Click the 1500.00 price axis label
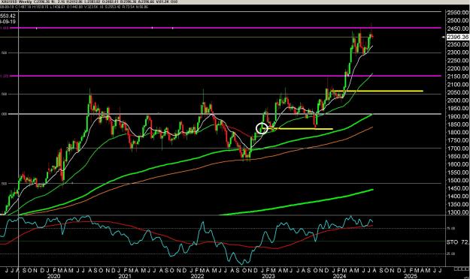This screenshot has height=279, width=470. click(457, 180)
